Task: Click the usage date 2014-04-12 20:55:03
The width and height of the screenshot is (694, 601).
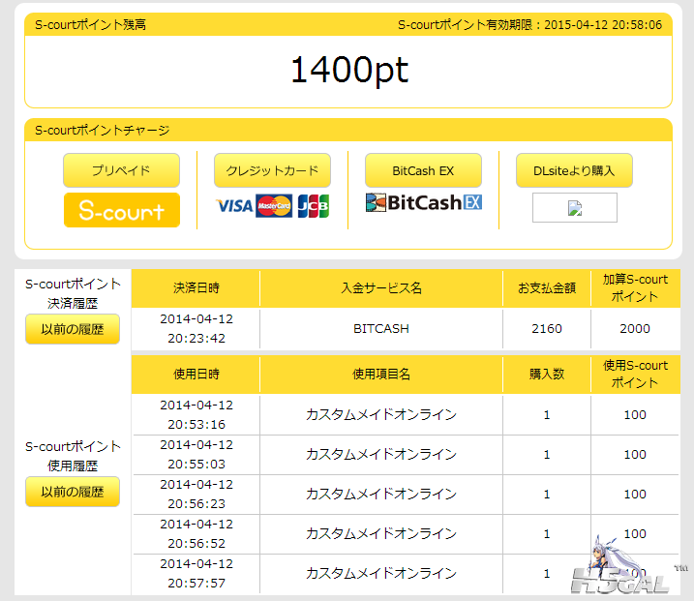Action: point(196,455)
